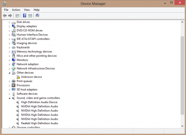The height and width of the screenshot is (135, 186).
Task: Select the Unknown device warning icon
Action: tap(18, 77)
